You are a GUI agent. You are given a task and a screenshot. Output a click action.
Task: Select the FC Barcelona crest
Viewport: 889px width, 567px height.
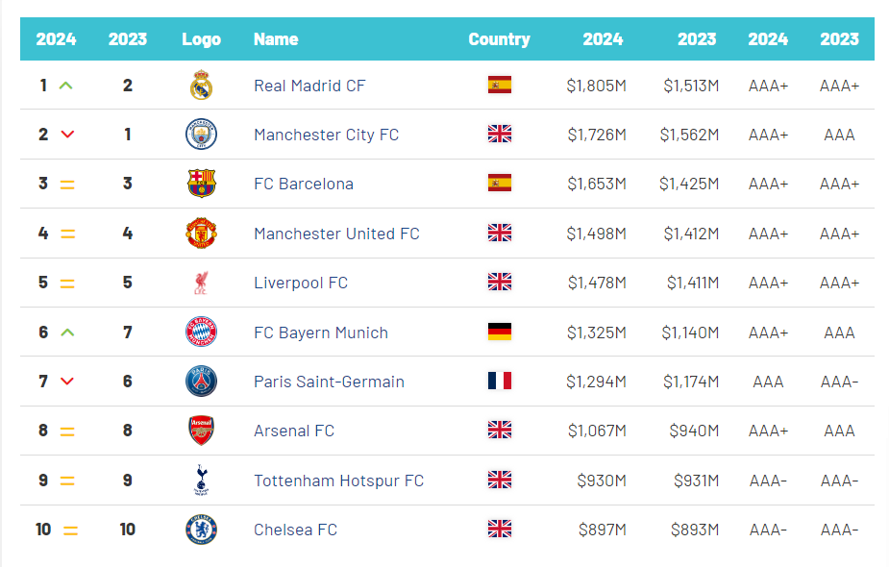click(201, 184)
